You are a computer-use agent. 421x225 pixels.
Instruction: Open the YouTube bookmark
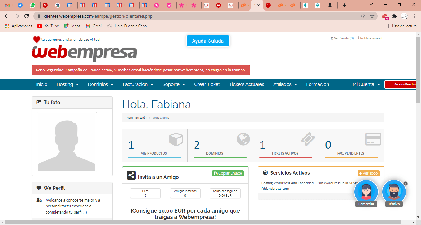pos(48,26)
